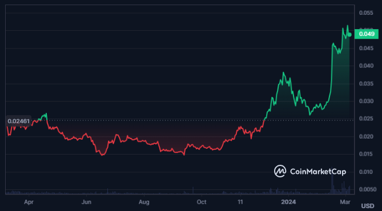Click the USD currency label
This screenshot has width=382, height=211.
click(x=368, y=206)
